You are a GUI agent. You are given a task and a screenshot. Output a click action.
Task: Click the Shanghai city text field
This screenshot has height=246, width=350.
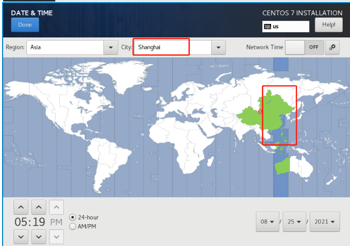[x=173, y=47]
